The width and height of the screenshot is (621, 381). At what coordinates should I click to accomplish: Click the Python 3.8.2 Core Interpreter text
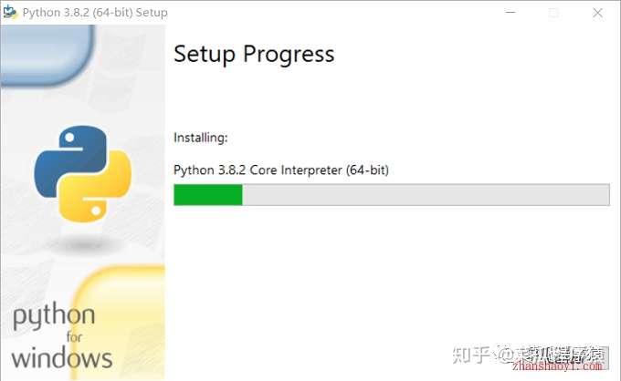click(x=281, y=170)
